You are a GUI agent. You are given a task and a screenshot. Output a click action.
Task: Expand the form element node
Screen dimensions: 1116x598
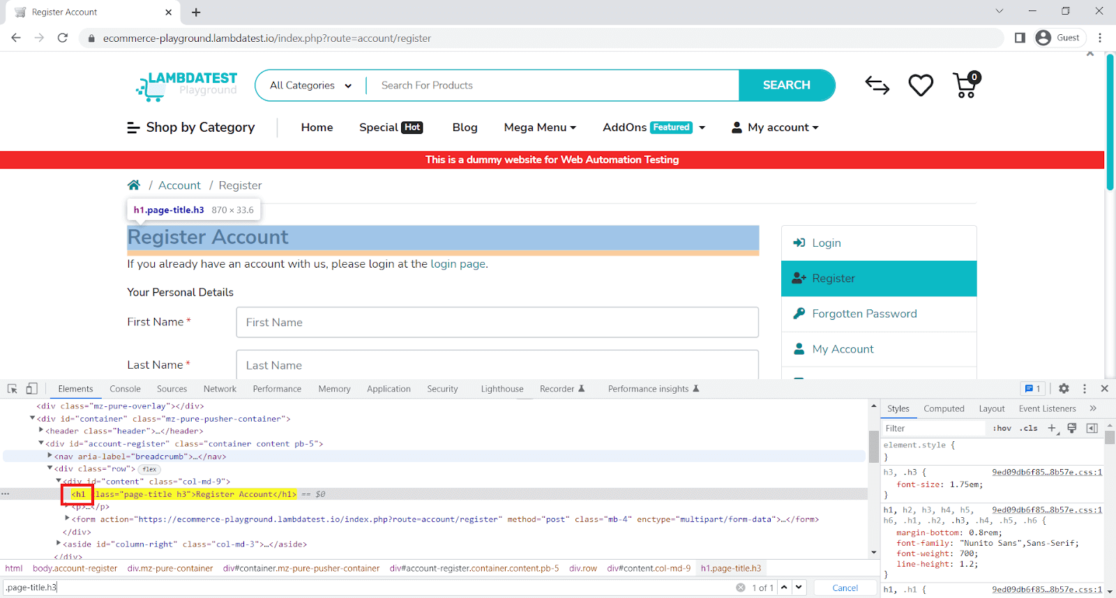point(67,519)
